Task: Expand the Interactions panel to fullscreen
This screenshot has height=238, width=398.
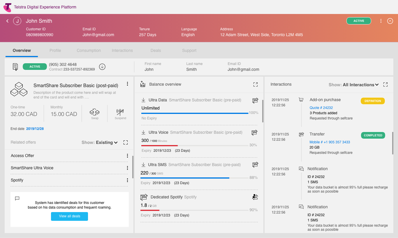Action: click(385, 84)
